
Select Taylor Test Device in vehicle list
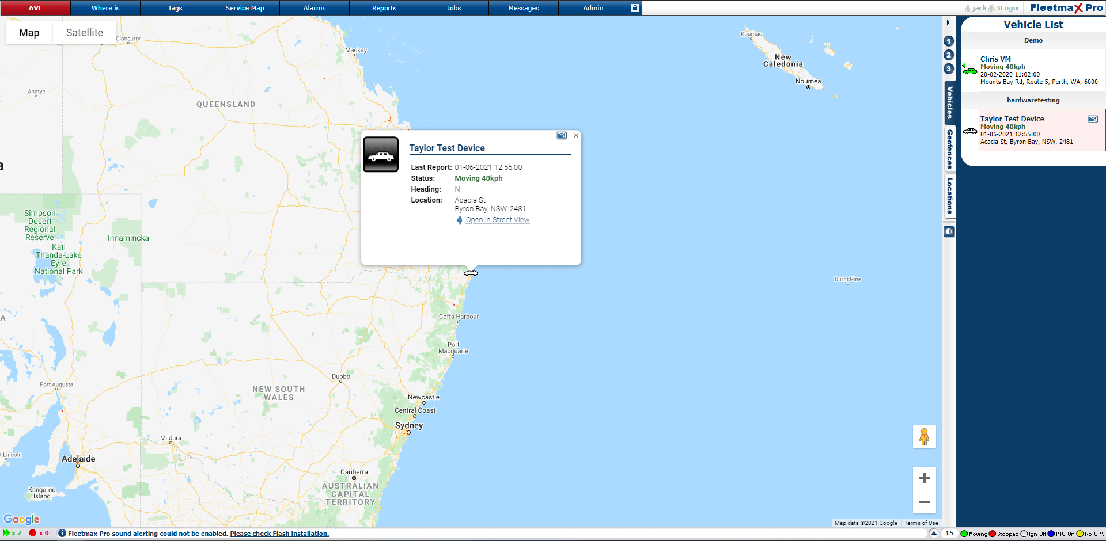click(x=1041, y=130)
